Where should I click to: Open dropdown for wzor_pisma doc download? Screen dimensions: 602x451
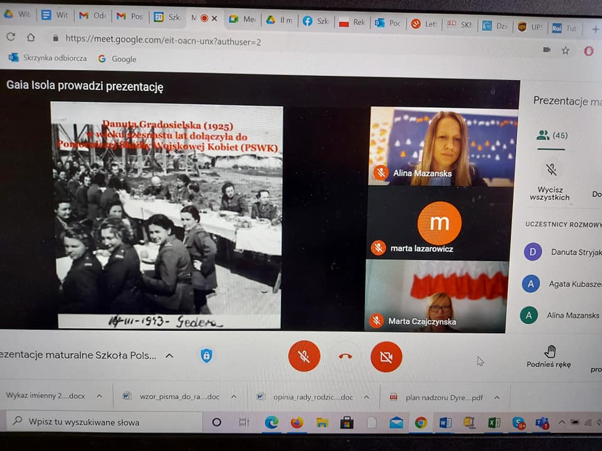pos(234,397)
